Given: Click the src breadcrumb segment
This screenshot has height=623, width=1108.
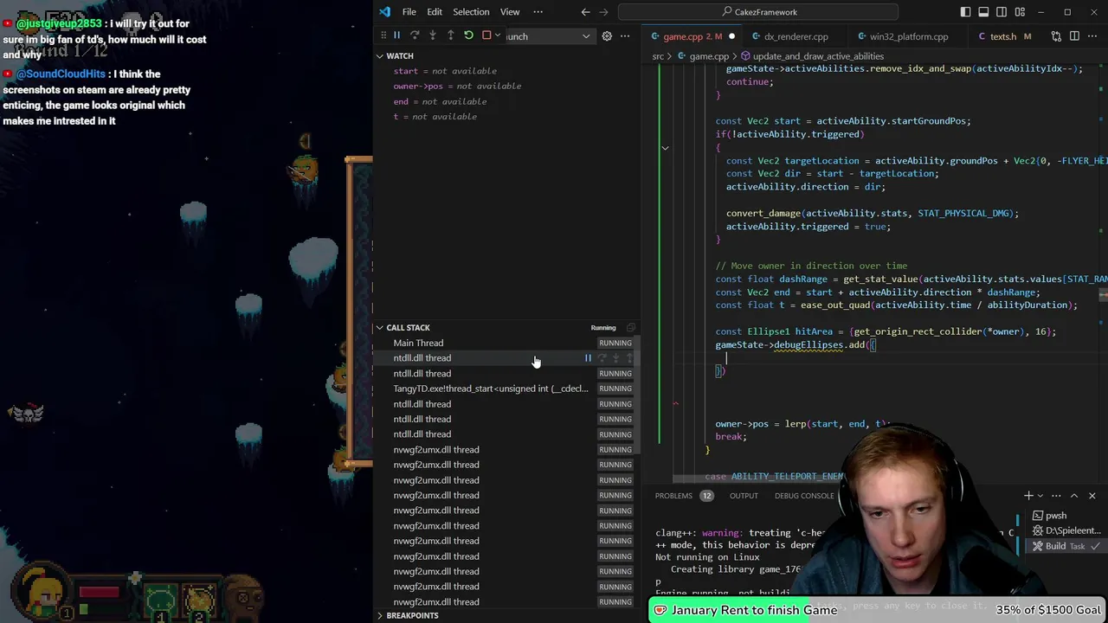Looking at the screenshot, I should 658,56.
